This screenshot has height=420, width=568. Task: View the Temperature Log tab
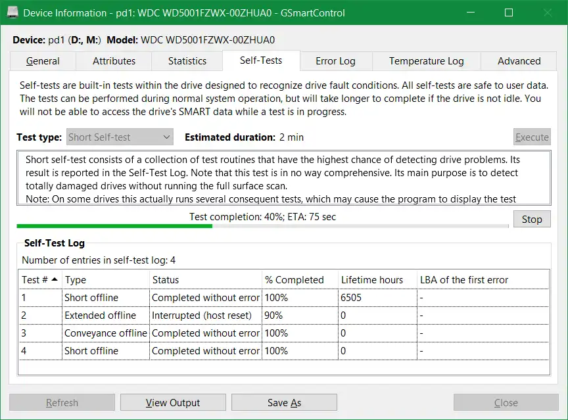pyautogui.click(x=426, y=60)
